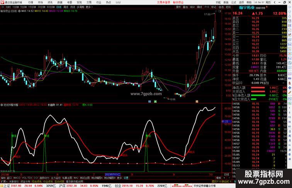The height and width of the screenshot is (188, 292).
Task: Open the 互动问答 tab
Action: click(59, 181)
